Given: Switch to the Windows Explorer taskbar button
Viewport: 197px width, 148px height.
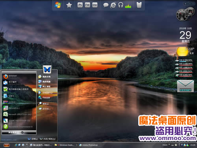Looking at the screenshot, I should tap(65, 145).
